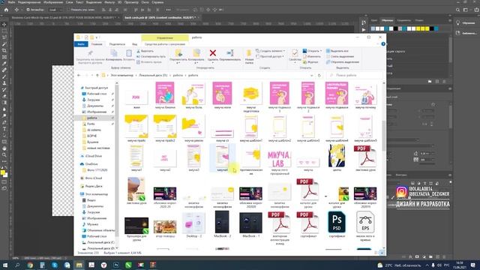This screenshot has width=480, height=270.
Task: Click Вырезать in ribbon clipboard group
Action: tap(145, 51)
